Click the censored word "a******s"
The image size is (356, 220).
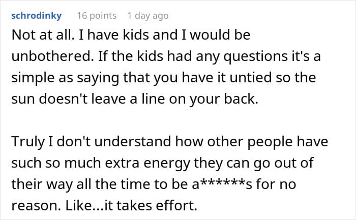(222, 184)
